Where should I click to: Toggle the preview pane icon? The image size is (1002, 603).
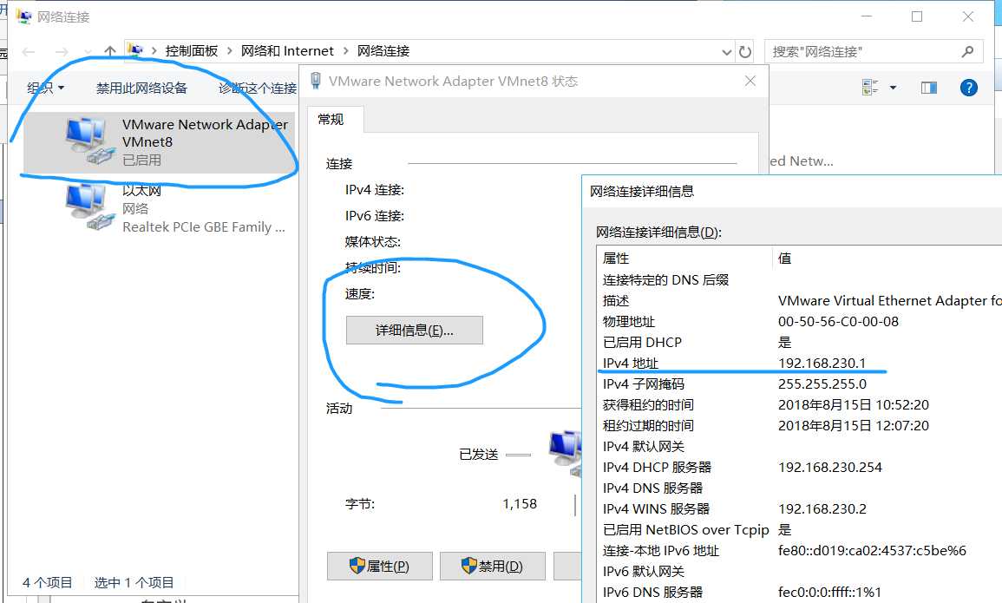(x=928, y=88)
